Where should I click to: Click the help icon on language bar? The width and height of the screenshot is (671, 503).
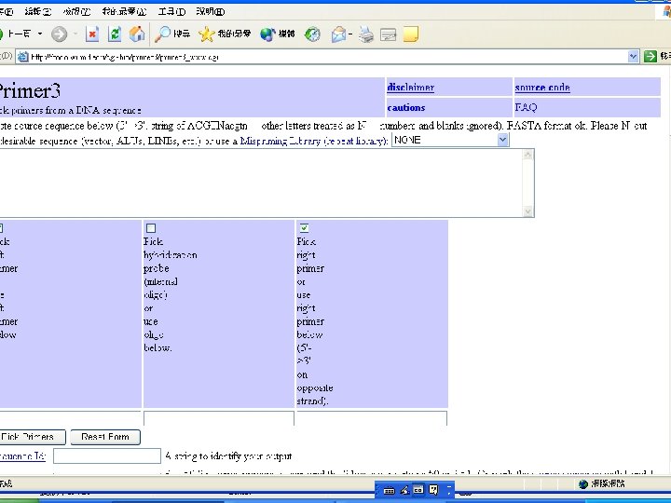(433, 489)
